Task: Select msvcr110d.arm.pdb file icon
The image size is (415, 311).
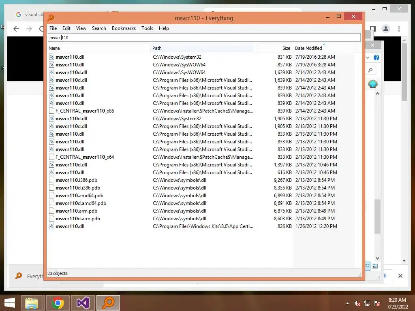Action: [x=51, y=218]
